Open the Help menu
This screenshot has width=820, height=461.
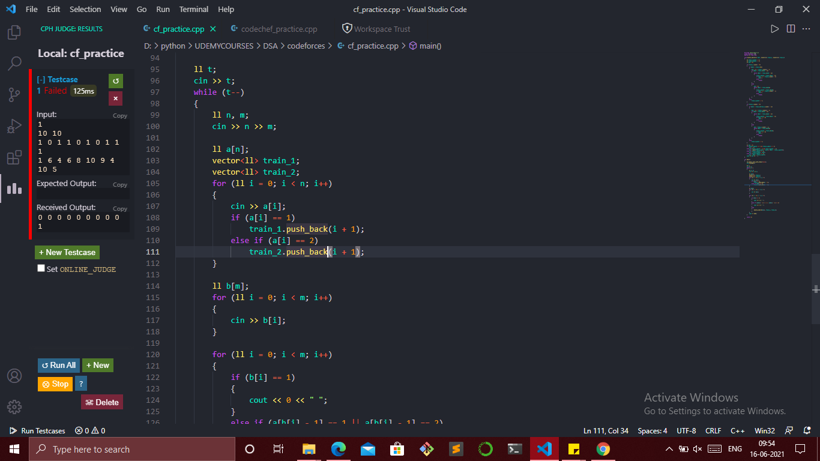226,9
